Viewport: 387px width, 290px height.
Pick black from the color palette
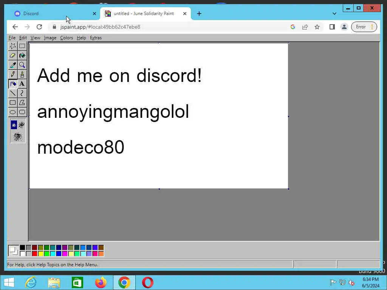22,248
